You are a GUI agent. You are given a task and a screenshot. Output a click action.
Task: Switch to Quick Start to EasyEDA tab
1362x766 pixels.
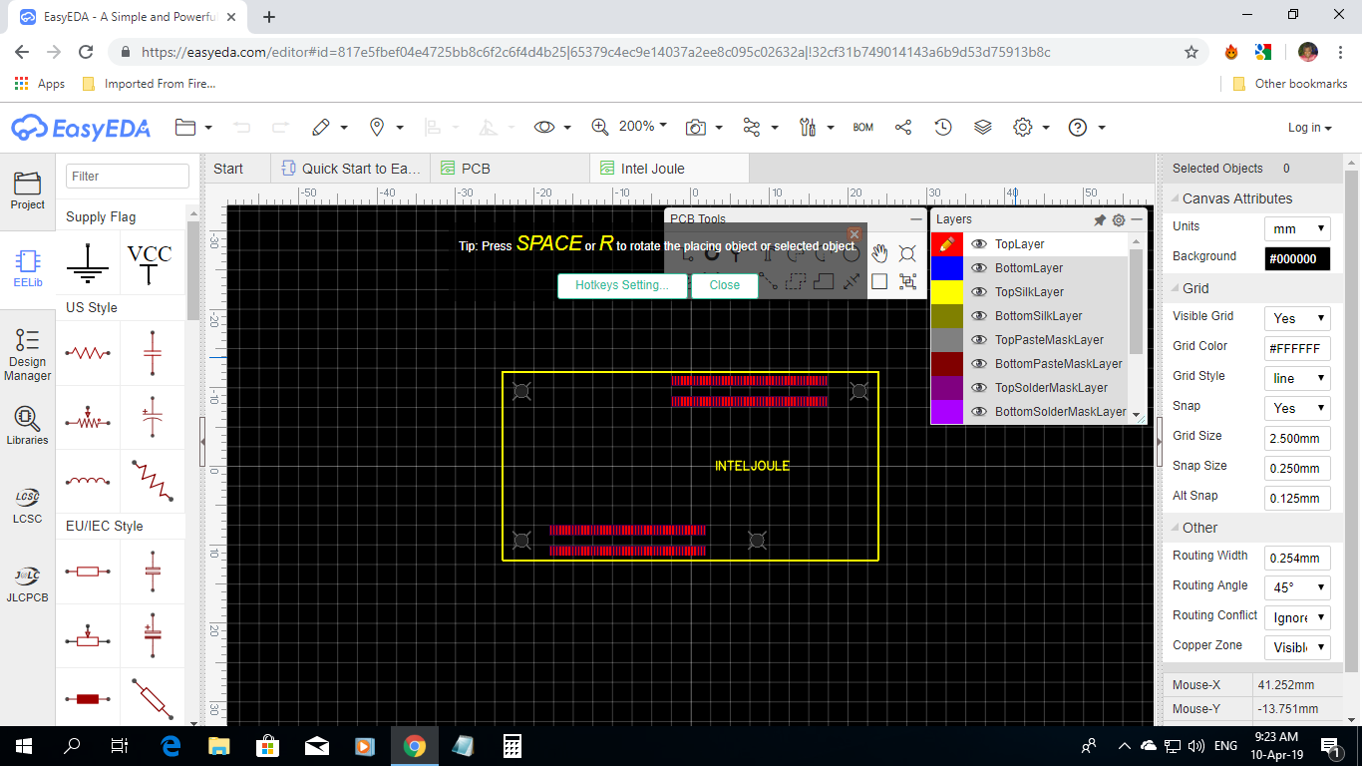351,169
